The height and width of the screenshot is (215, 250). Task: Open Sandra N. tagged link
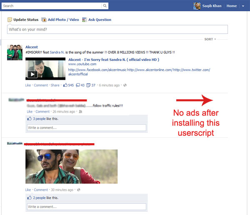(57, 52)
